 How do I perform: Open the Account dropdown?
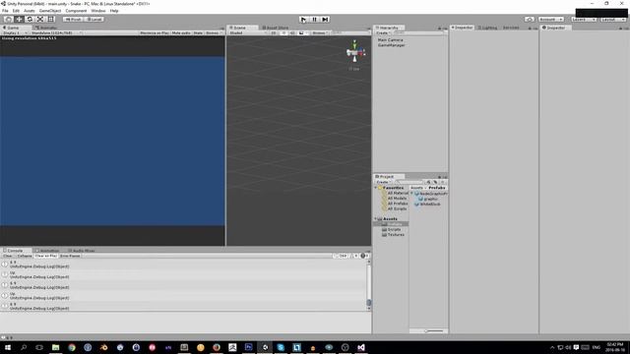(x=551, y=20)
